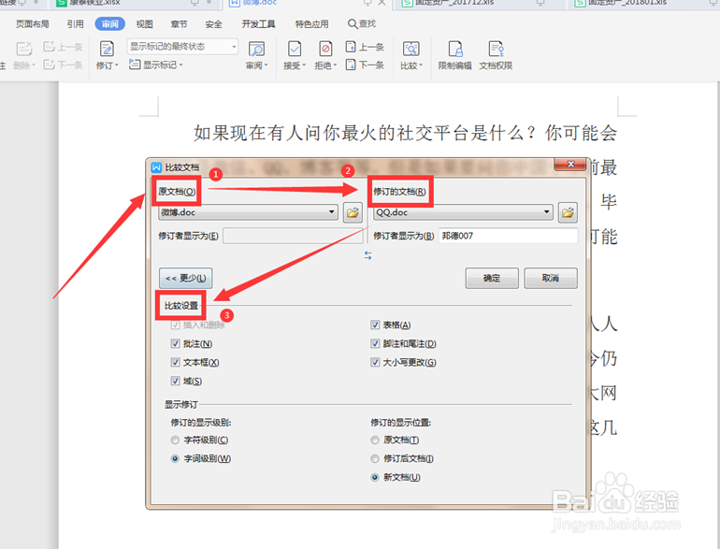This screenshot has width=720, height=549.
Task: Select Character level (字符级别) radio button
Action: click(x=175, y=441)
